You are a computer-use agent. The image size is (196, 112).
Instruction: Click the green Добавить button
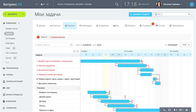point(13,14)
